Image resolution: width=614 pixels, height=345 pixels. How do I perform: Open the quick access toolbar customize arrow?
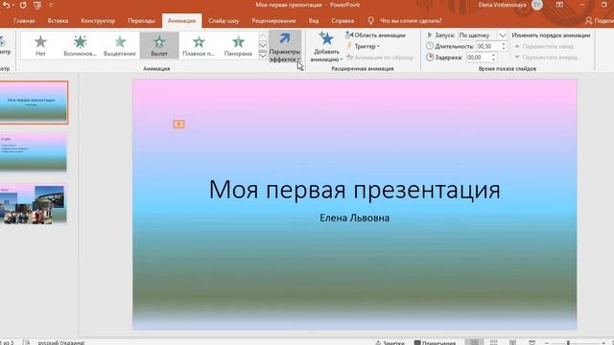(x=51, y=5)
